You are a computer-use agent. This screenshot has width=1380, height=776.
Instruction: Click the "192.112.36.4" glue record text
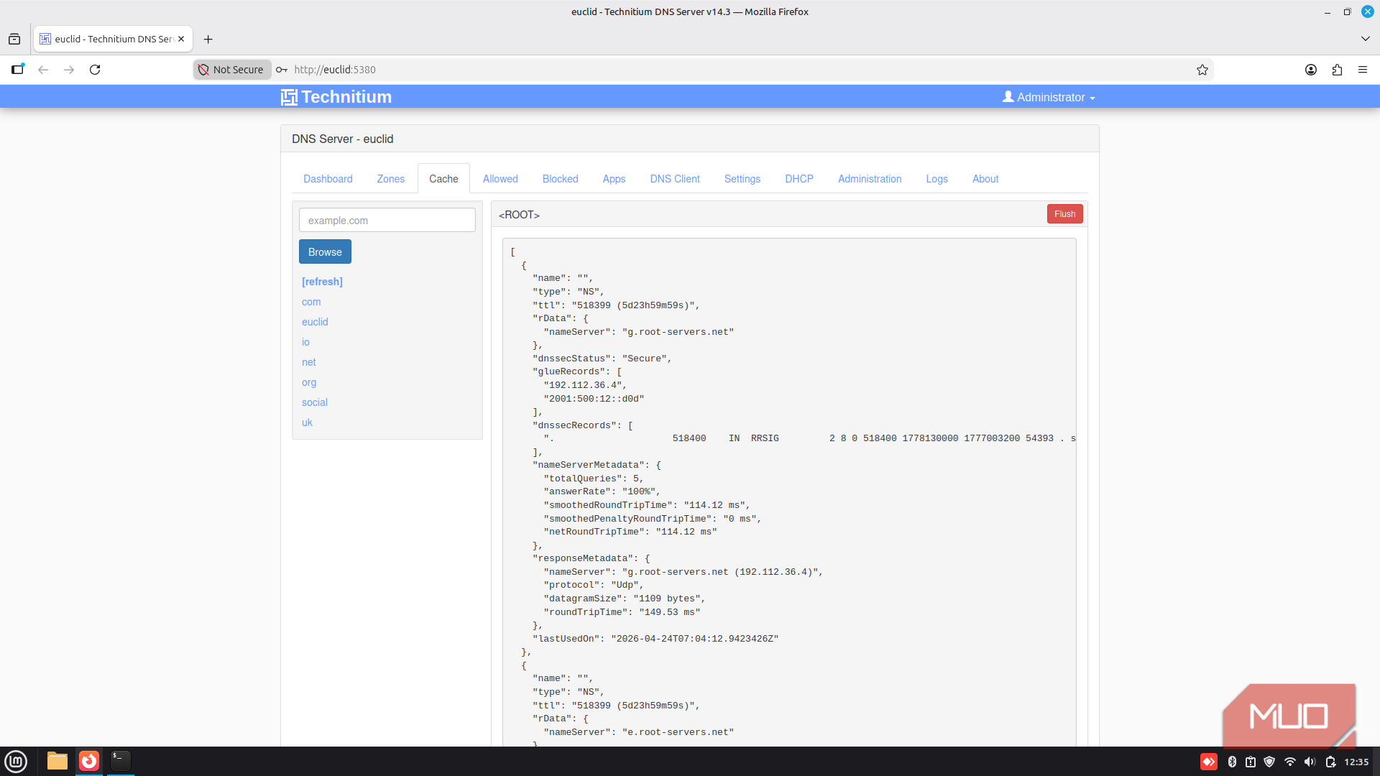point(582,385)
